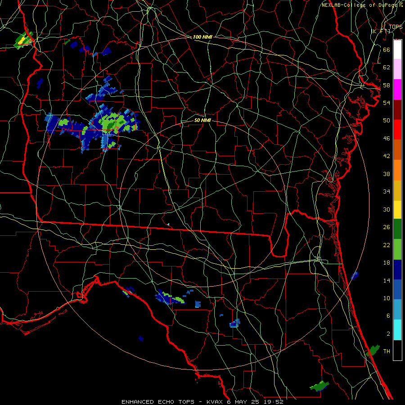Image resolution: width=405 pixels, height=405 pixels.
Task: Click the medium blue swatch between 10 and 14
Action: tap(397, 289)
